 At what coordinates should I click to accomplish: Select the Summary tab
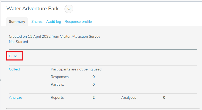(17, 22)
